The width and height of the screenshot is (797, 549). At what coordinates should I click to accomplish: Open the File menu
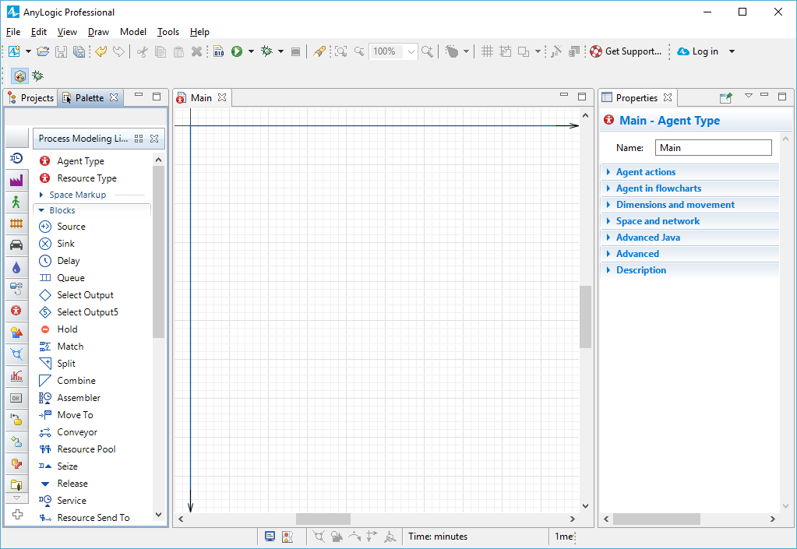coord(13,31)
